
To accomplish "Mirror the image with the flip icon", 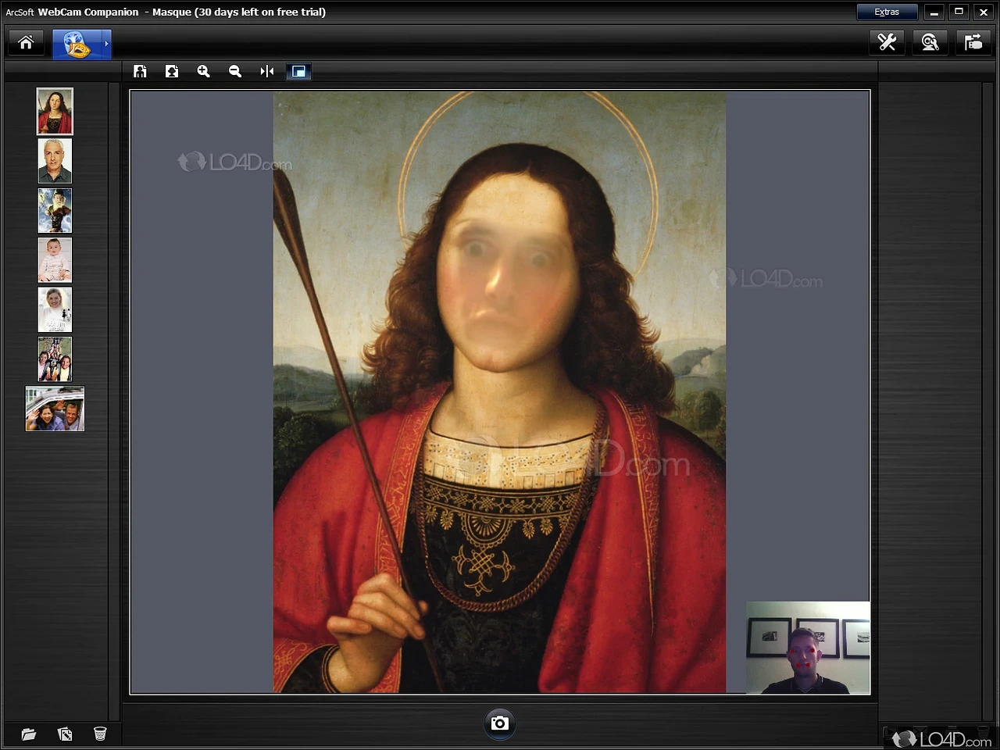I will (x=267, y=71).
